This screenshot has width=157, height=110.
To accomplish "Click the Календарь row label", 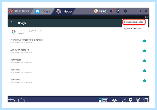I will click(16, 60).
